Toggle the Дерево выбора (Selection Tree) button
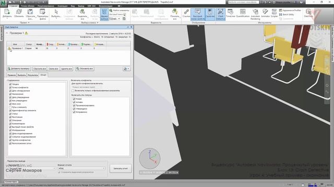The image size is (334, 187). pyautogui.click(x=104, y=15)
